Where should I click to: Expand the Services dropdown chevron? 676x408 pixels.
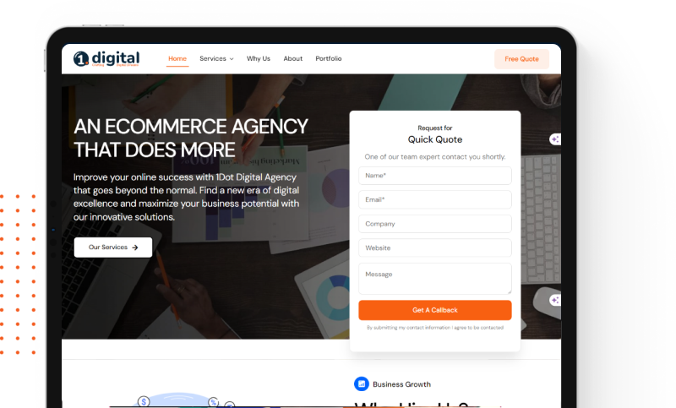coord(232,59)
